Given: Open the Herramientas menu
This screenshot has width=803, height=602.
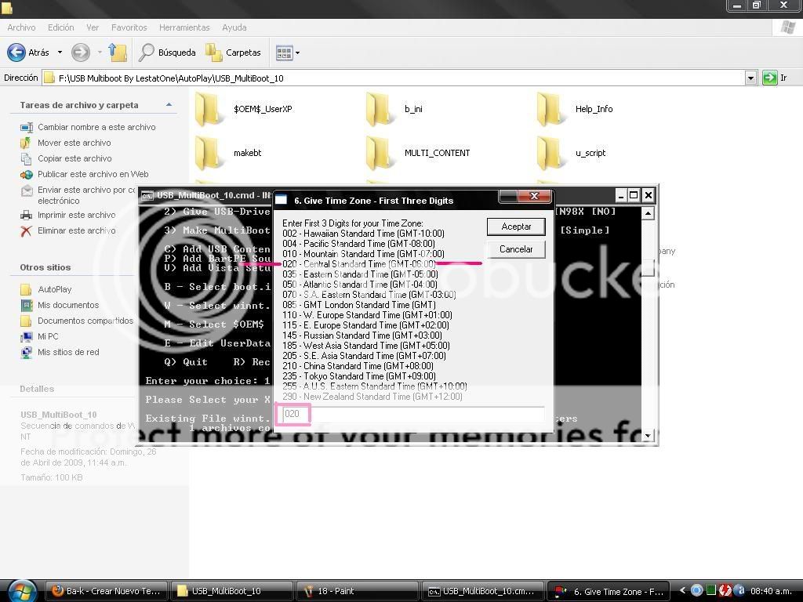Looking at the screenshot, I should (184, 27).
